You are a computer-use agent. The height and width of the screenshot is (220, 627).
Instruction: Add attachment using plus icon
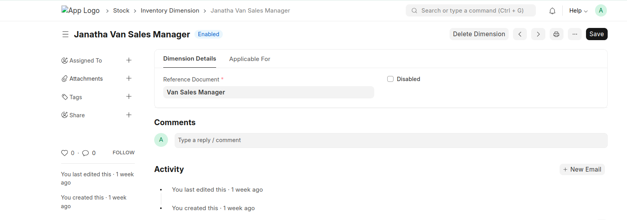coord(129,78)
